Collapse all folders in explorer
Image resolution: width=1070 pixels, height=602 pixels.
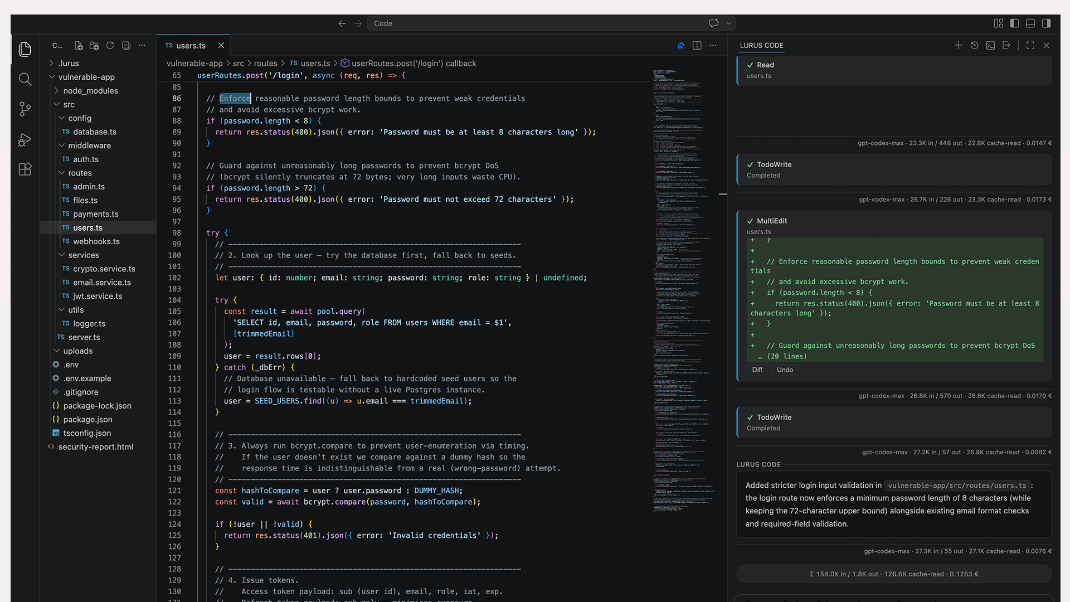[x=126, y=46]
